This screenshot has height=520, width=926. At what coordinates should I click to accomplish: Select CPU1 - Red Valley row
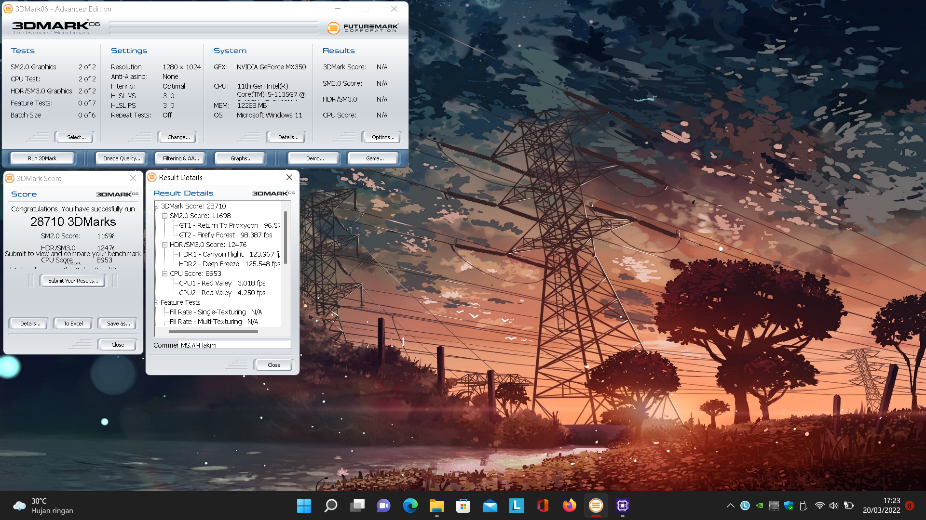(222, 283)
